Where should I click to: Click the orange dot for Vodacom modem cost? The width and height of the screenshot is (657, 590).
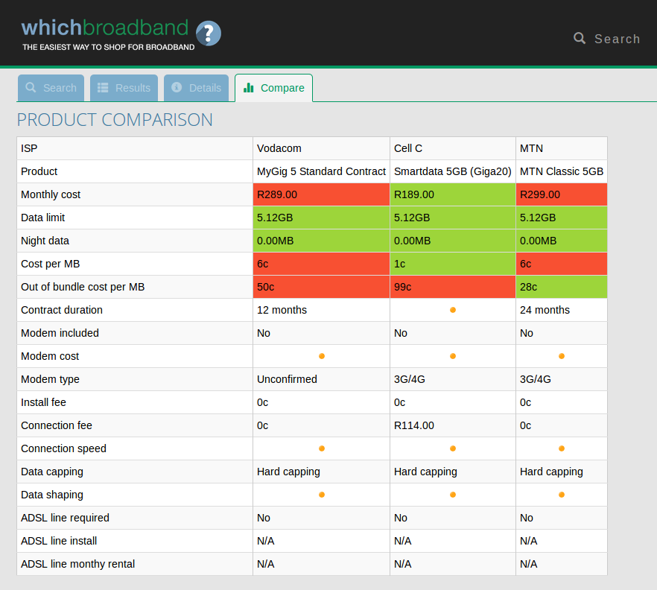[x=322, y=356]
